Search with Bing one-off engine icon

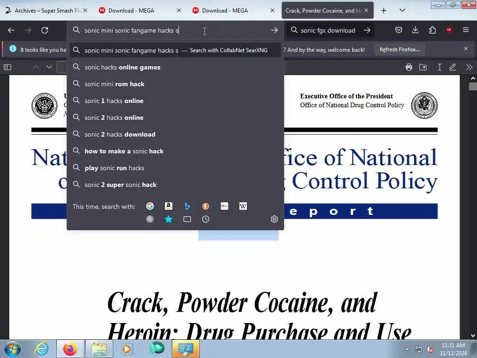point(187,206)
